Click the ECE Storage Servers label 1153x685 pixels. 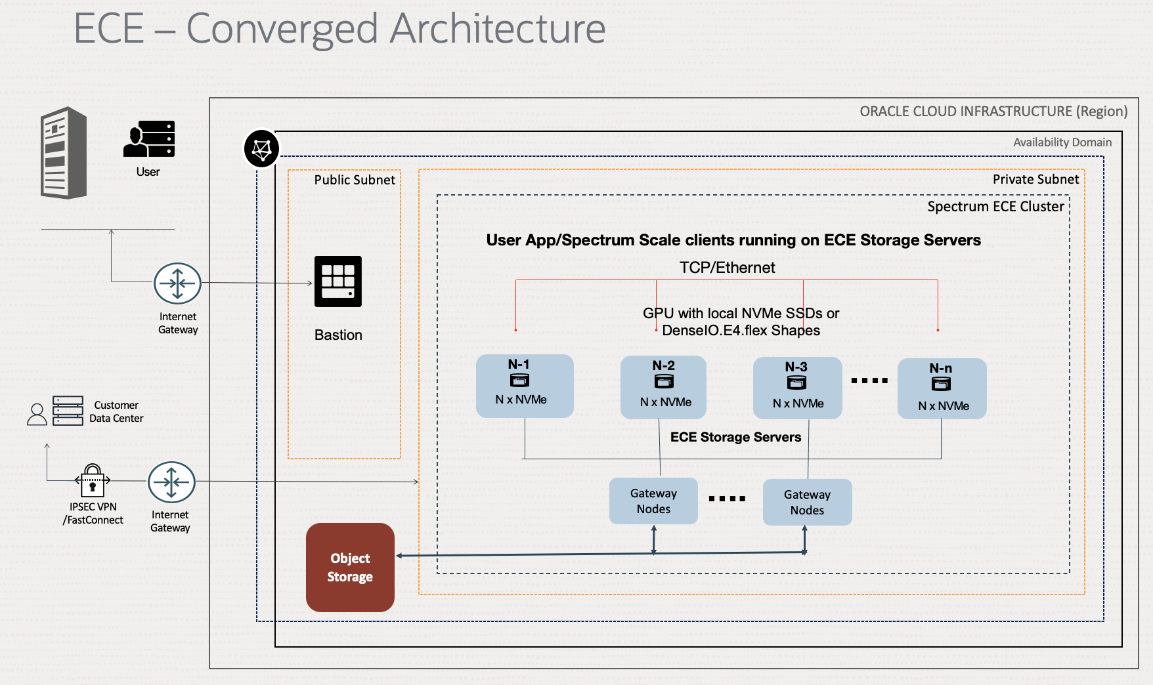click(735, 437)
